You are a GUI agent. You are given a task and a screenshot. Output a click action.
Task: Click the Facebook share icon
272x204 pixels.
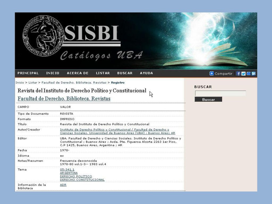(x=238, y=74)
